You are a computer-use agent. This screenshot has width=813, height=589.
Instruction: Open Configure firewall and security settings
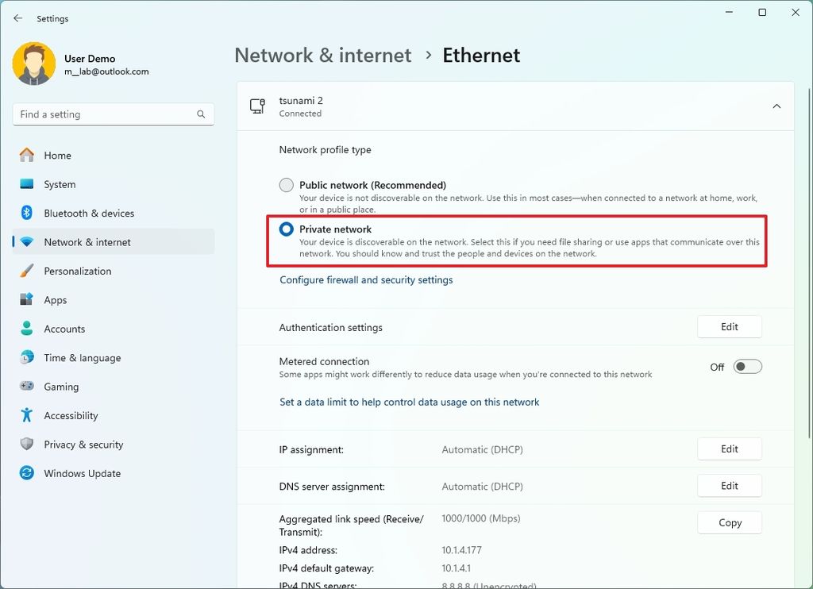point(366,279)
